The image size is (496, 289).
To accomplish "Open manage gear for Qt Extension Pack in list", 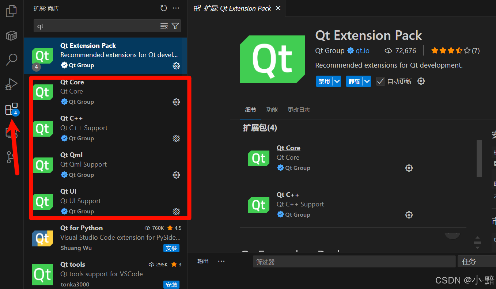I will click(176, 65).
